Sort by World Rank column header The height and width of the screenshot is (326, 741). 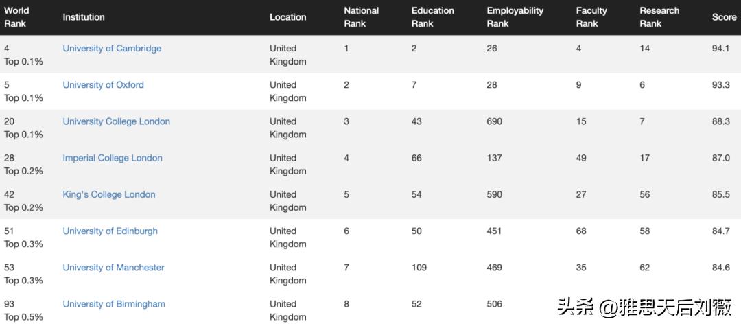[16, 17]
